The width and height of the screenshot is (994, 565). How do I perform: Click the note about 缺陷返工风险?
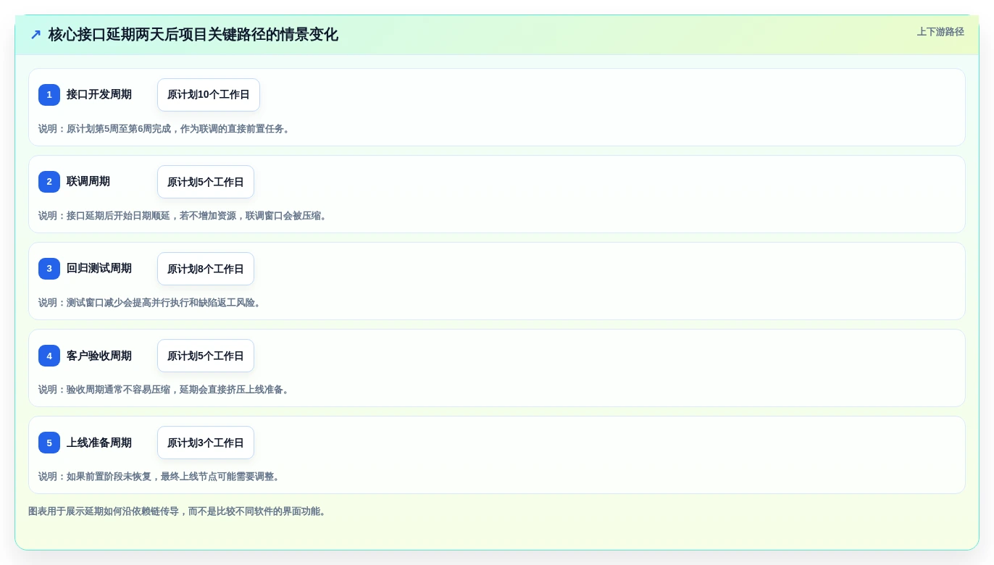(151, 303)
